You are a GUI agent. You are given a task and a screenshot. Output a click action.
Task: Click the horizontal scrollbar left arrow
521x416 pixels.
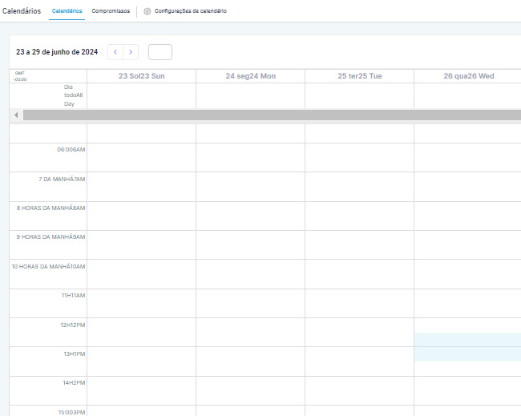point(16,115)
